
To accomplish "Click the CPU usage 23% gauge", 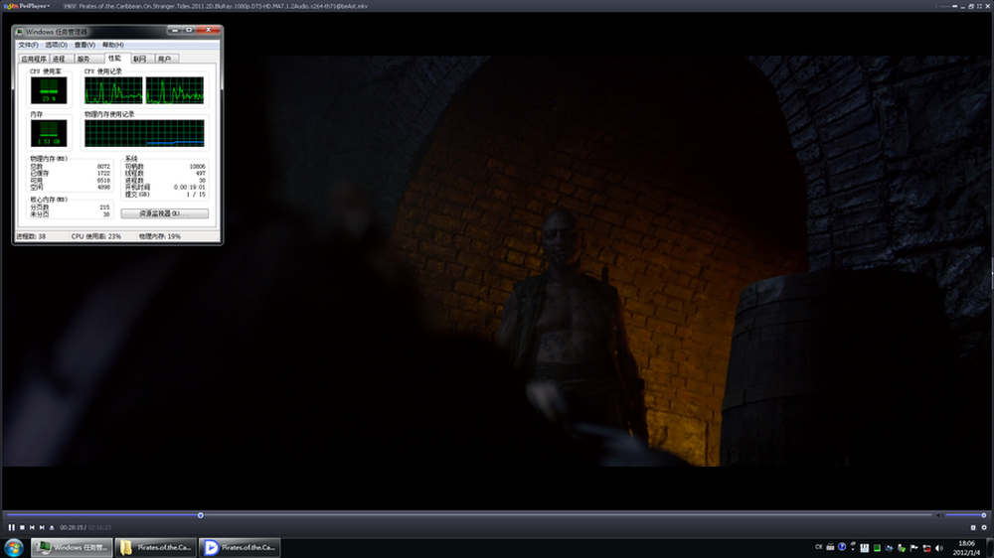I will coord(49,90).
